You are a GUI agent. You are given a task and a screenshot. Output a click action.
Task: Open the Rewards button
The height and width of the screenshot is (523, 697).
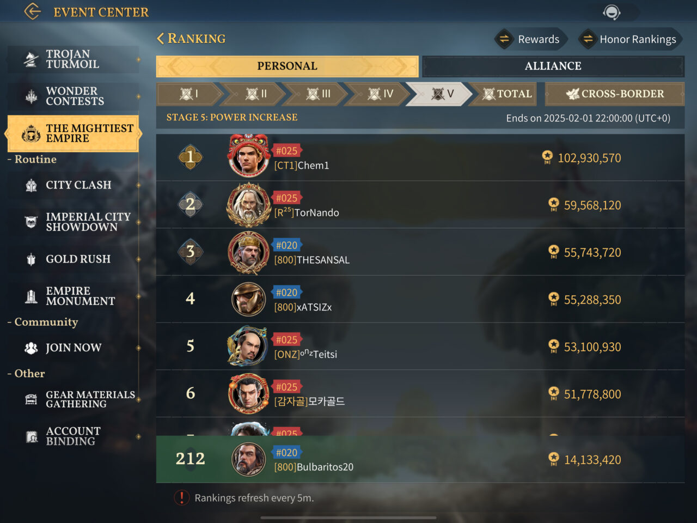pos(530,39)
